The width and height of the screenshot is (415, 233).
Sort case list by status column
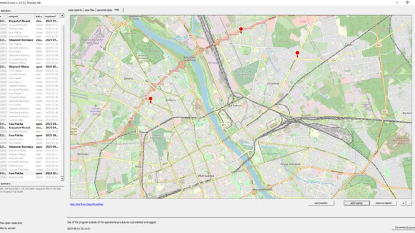[39, 16]
